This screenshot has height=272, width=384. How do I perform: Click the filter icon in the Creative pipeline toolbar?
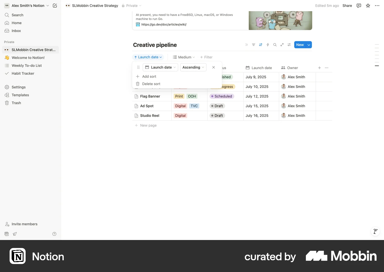(x=254, y=45)
